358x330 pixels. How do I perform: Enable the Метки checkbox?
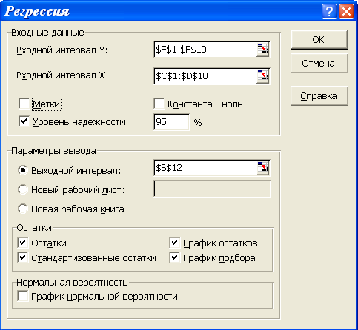24,104
